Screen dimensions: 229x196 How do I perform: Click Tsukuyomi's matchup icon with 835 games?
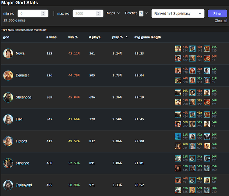(x=178, y=190)
